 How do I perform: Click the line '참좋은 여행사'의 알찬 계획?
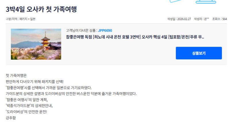click(x=27, y=100)
